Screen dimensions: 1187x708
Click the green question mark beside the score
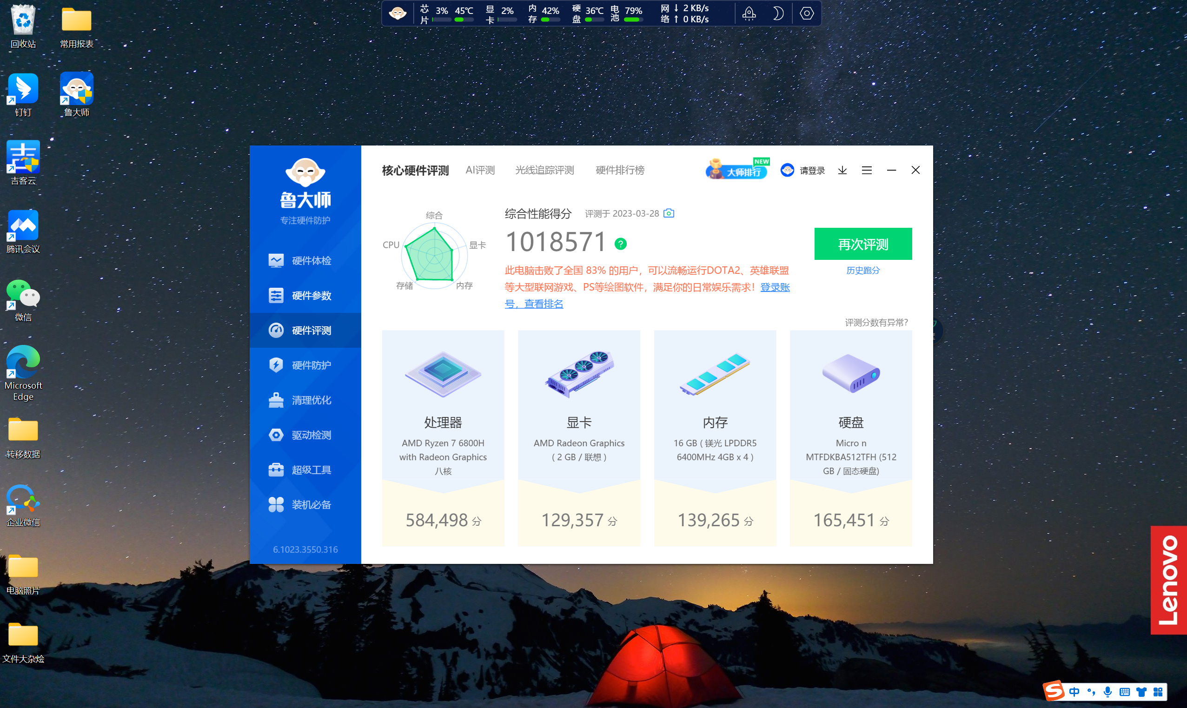[x=620, y=244]
